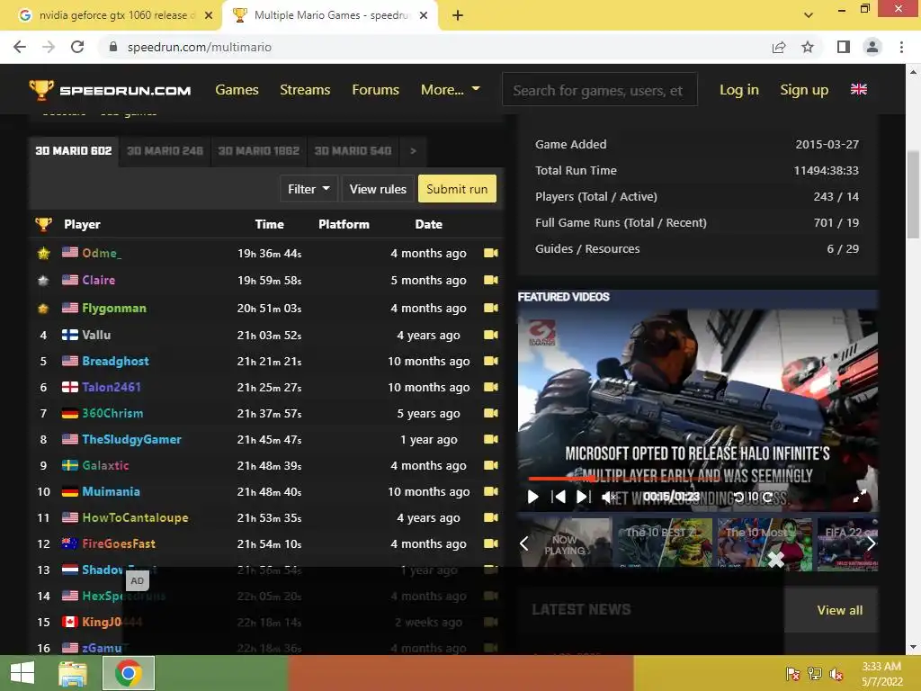Screen dimensions: 921x691
Task: Unmute the featured video
Action: pos(609,497)
